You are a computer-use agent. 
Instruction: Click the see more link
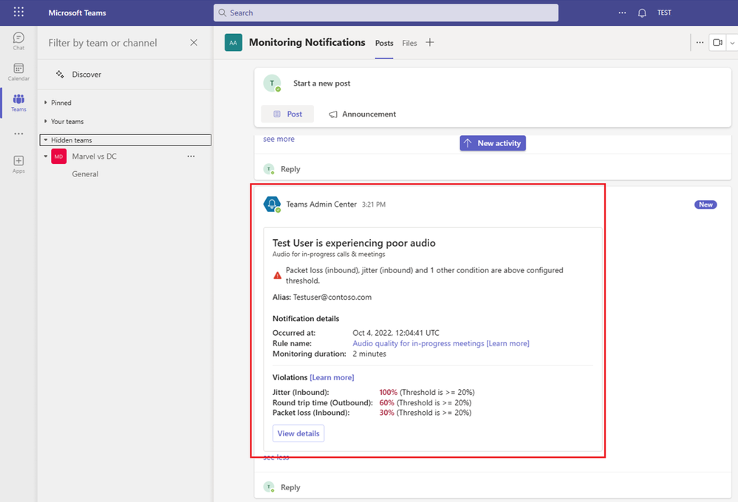pos(279,139)
